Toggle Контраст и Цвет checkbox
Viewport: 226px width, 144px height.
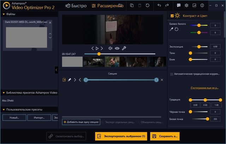pos(172,16)
